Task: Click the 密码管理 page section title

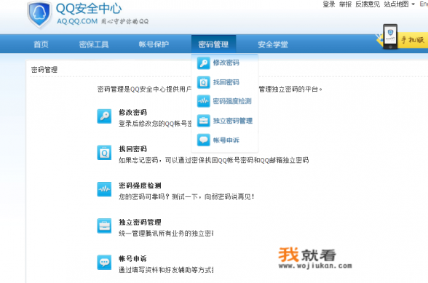Action: coord(44,70)
